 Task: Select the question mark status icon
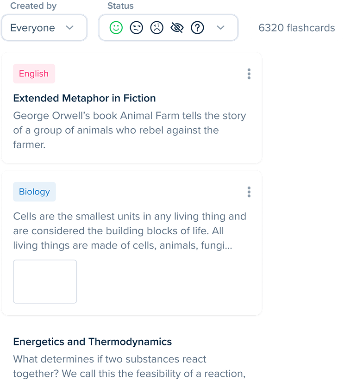coord(197,28)
